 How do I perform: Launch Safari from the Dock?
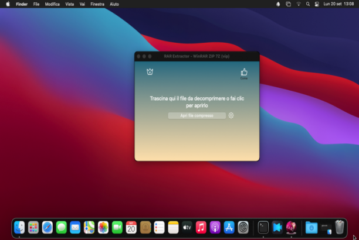point(48,228)
